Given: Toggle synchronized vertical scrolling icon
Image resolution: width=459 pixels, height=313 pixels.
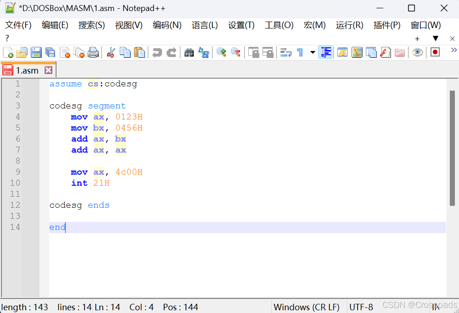Looking at the screenshot, I should pyautogui.click(x=253, y=52).
